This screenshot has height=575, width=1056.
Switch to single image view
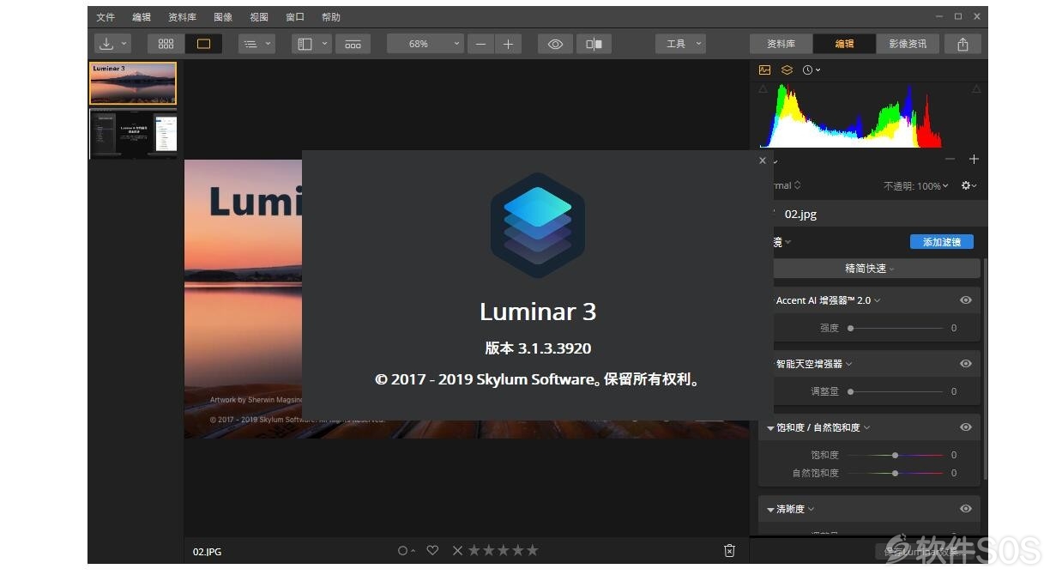tap(203, 44)
